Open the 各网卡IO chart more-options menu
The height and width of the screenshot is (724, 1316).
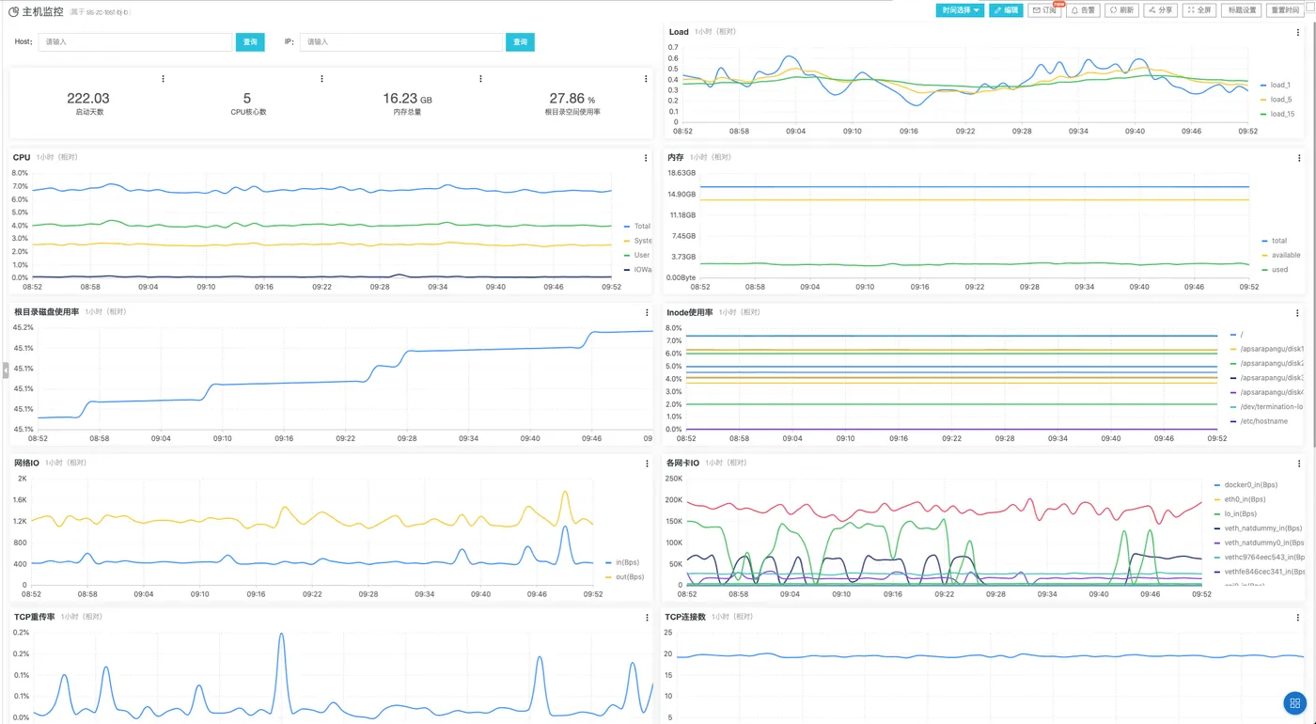[1301, 464]
